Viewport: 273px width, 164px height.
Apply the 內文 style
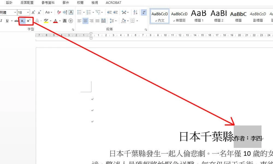click(x=160, y=16)
